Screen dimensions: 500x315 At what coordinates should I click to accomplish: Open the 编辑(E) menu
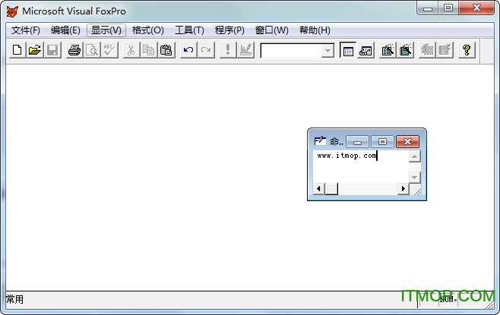[65, 30]
